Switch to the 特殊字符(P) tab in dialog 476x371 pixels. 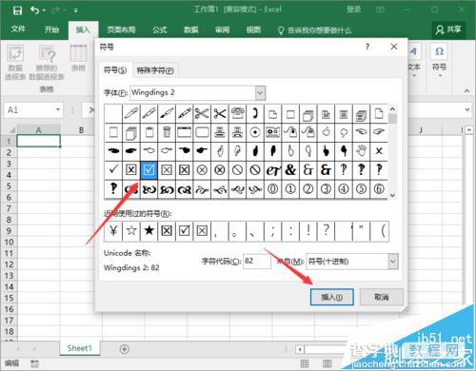(x=155, y=70)
